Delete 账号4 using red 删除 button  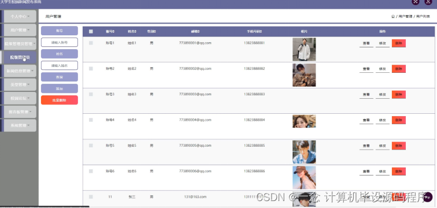coord(398,120)
